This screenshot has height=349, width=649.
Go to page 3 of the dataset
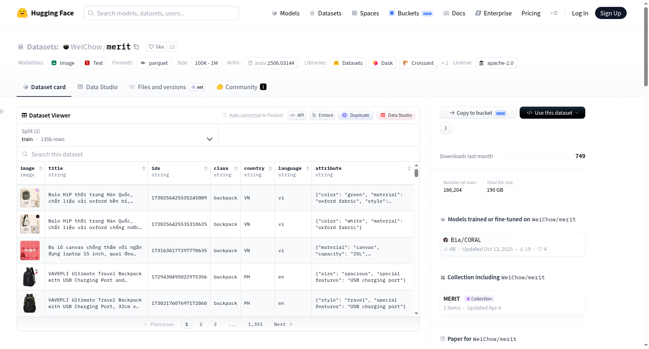[215, 324]
